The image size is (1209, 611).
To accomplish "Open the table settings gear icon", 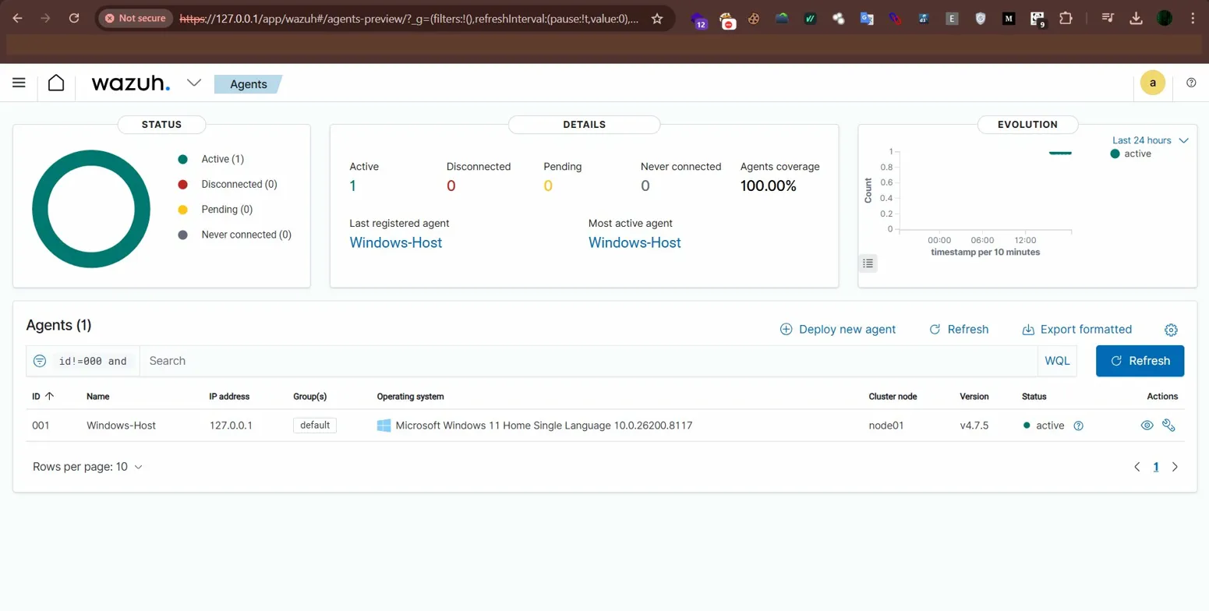I will click(1171, 330).
